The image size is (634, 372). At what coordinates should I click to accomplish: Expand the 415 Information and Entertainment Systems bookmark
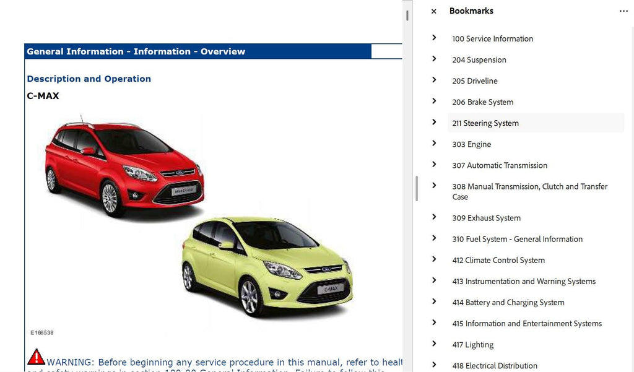click(434, 322)
